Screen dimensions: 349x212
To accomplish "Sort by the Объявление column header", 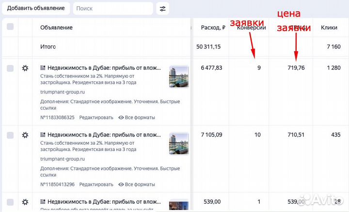I will point(56,28).
